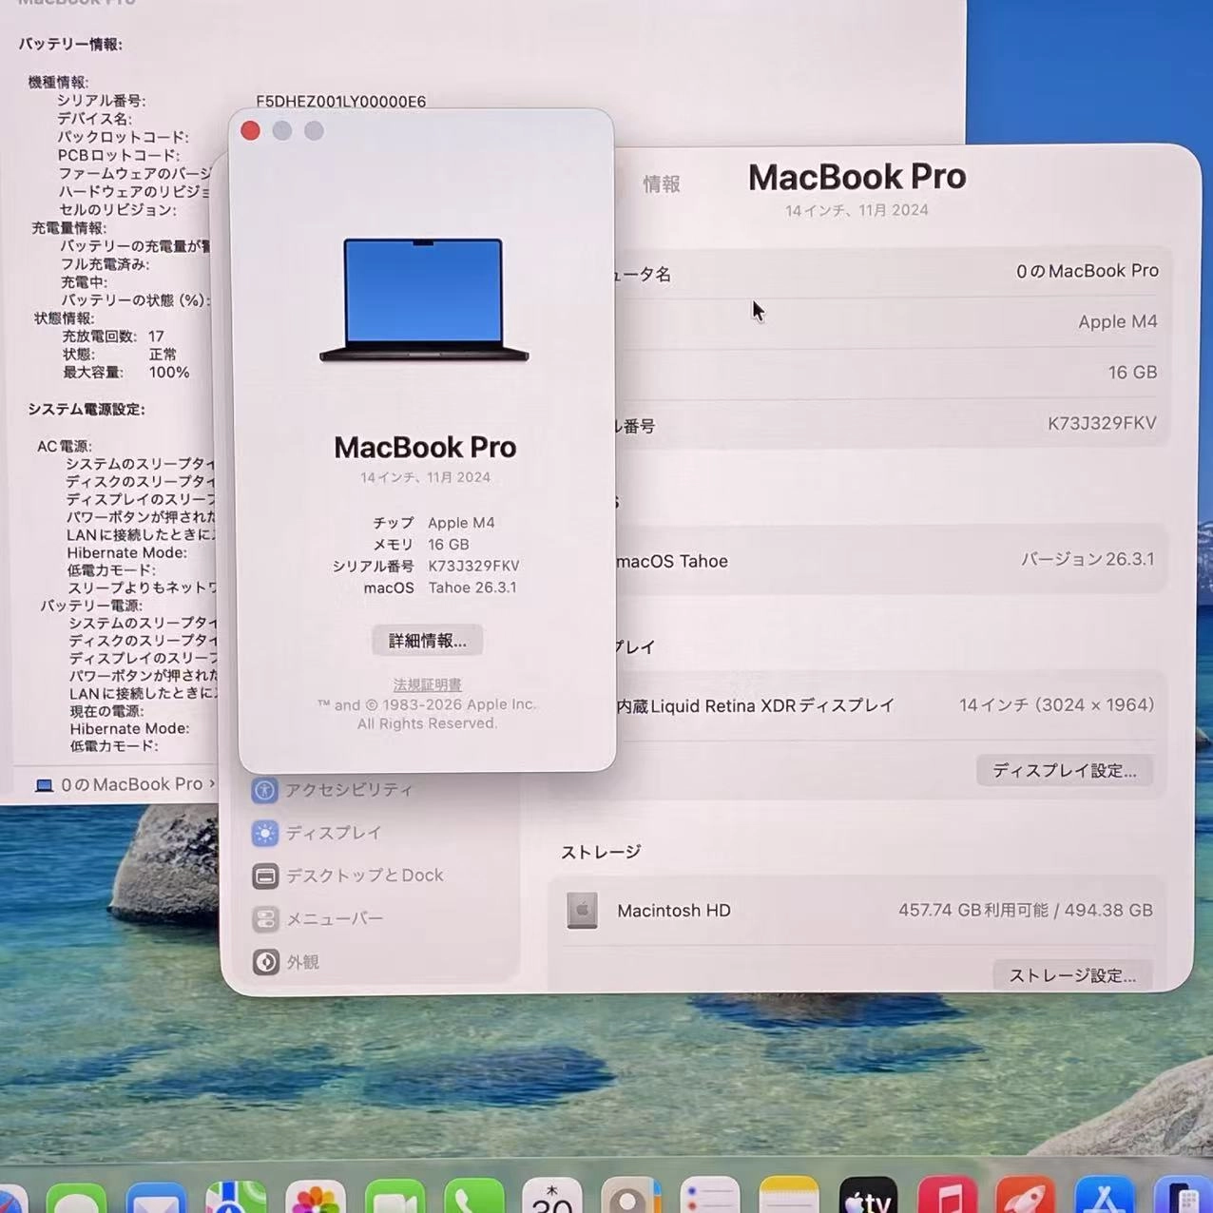Click the first Hibernate Mode: row under AC電源
The width and height of the screenshot is (1213, 1213).
(126, 553)
